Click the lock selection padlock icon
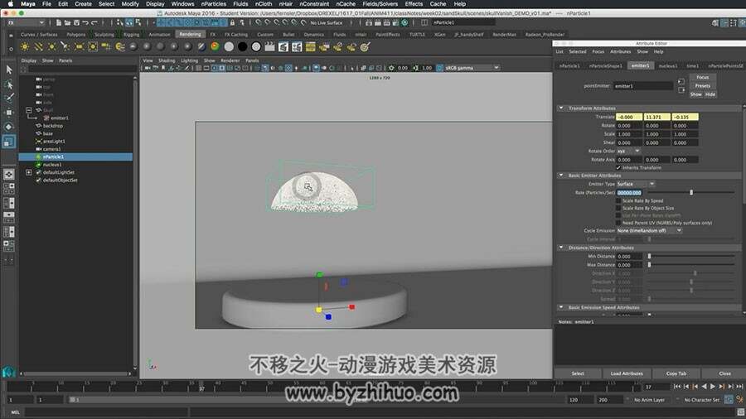 click(x=232, y=22)
